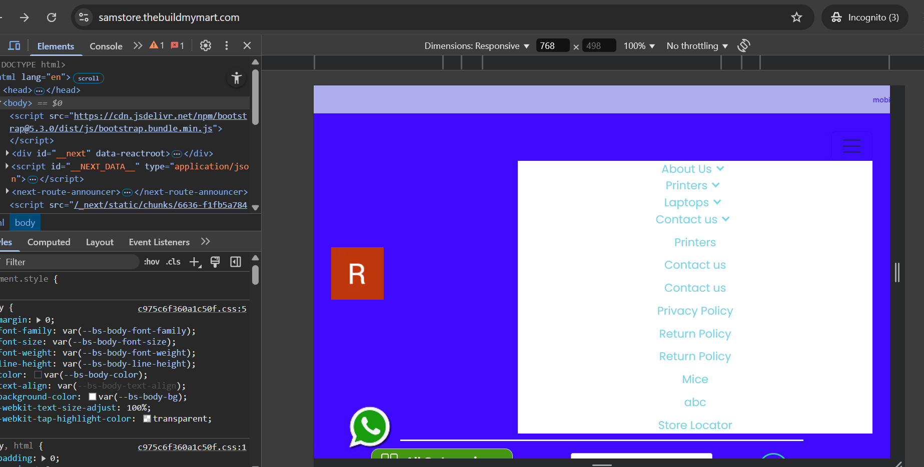Open c975c6f360a1c50f.css:5 source link
This screenshot has height=467, width=924.
[x=192, y=309]
